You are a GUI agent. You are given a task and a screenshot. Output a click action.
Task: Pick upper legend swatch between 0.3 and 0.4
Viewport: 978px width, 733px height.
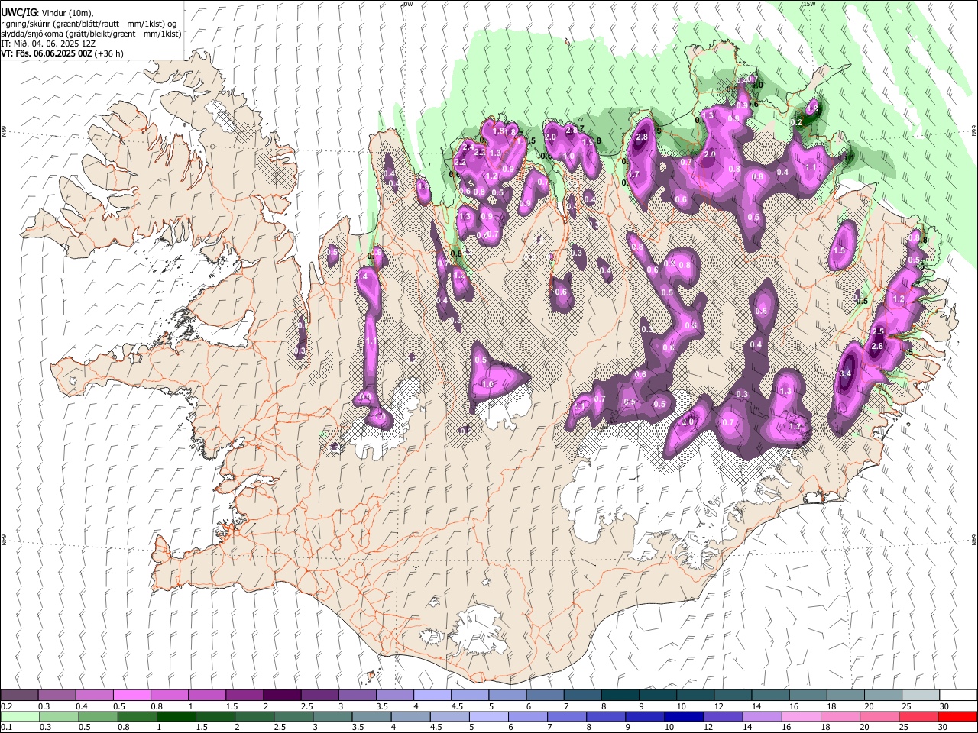57,695
